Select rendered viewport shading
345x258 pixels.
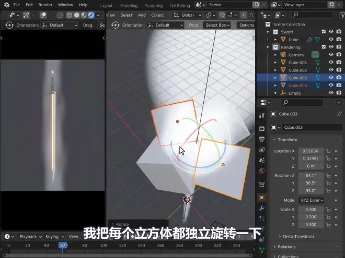91,15
